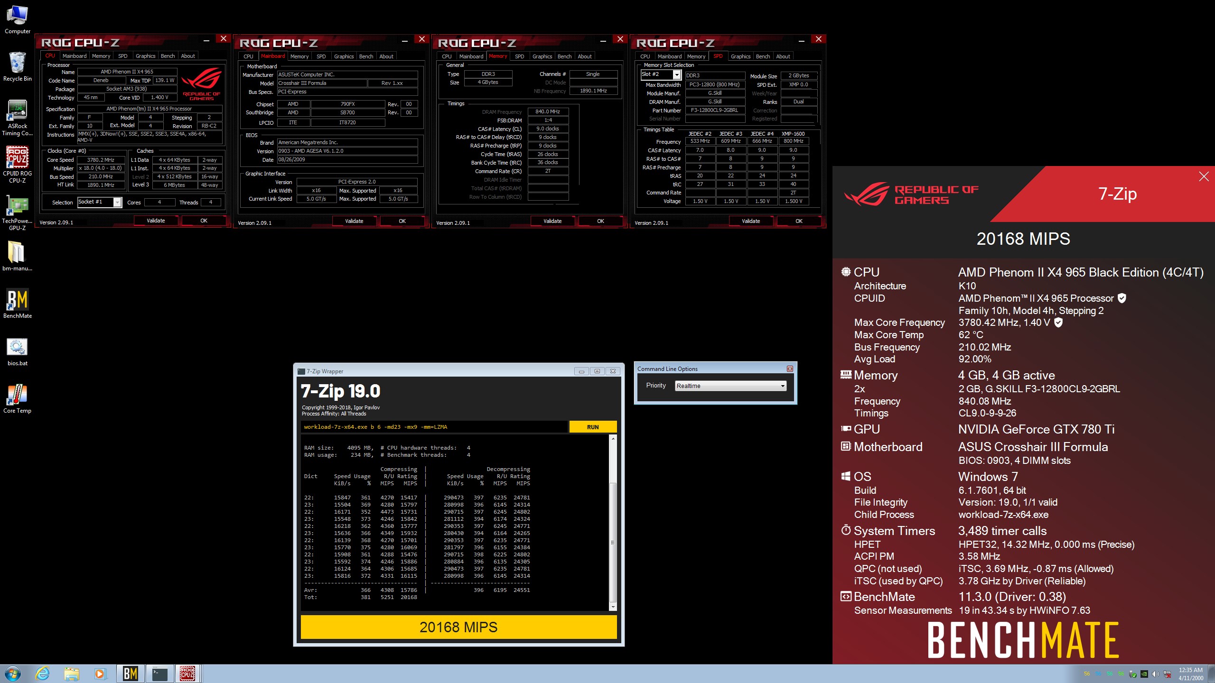Screen dimensions: 1215x683
Task: Switch to Mainboard tab in first CPU-Z window
Action: [75, 56]
